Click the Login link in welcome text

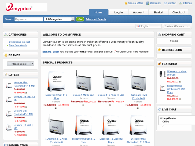tap(56, 52)
